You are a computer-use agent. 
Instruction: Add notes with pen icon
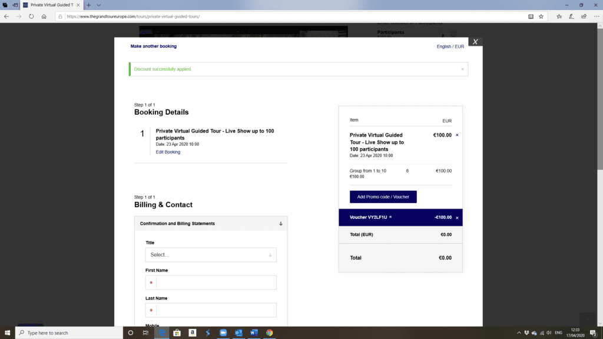pos(571,16)
